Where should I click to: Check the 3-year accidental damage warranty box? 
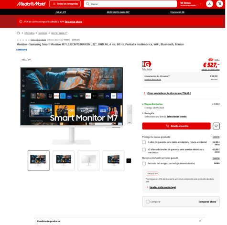click(x=144, y=142)
